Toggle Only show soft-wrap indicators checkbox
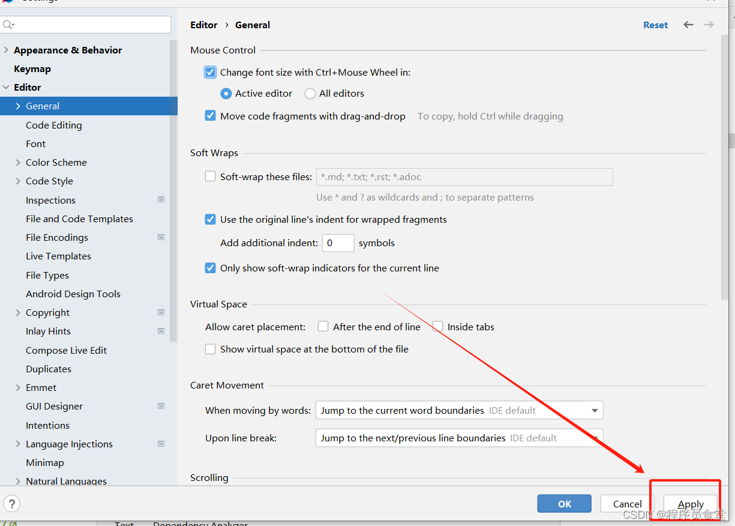 click(x=210, y=268)
